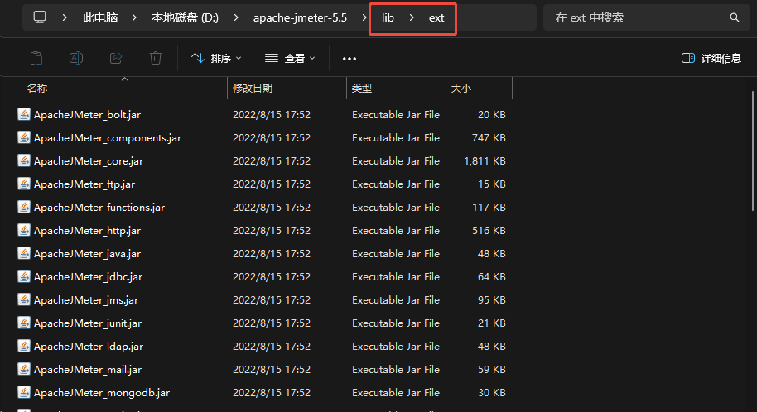Go to lib folder breadcrumb
757x412 pixels.
[x=388, y=18]
